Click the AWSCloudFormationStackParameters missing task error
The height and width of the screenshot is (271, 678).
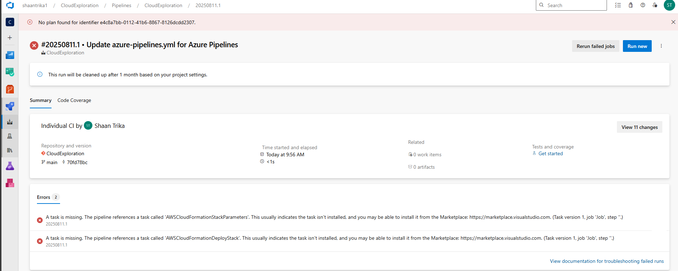click(334, 217)
